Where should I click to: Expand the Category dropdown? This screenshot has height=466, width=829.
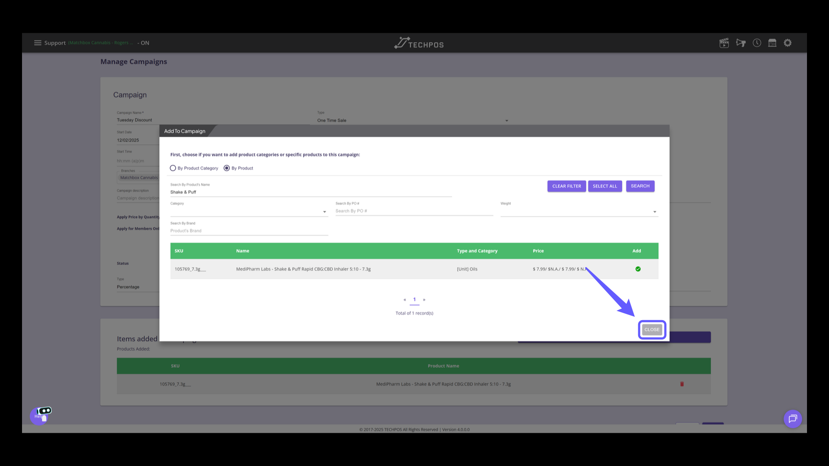(x=249, y=211)
